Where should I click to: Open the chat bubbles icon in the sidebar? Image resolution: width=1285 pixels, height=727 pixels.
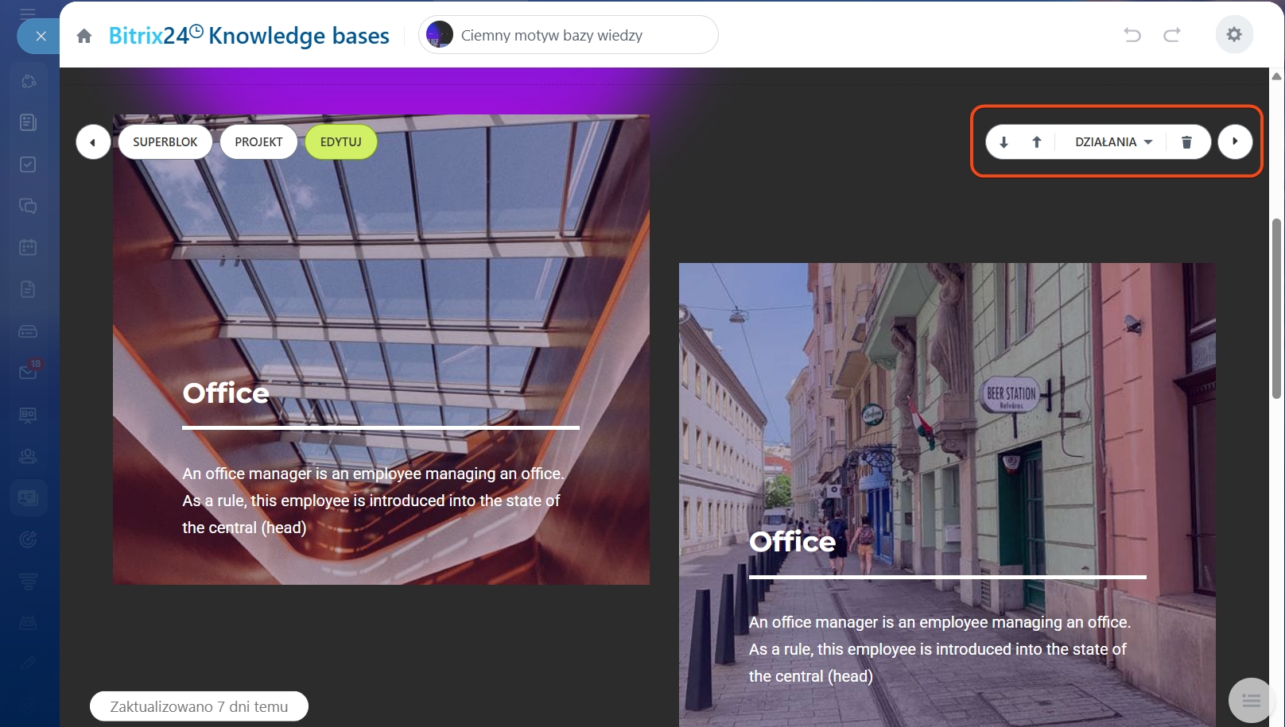tap(28, 206)
